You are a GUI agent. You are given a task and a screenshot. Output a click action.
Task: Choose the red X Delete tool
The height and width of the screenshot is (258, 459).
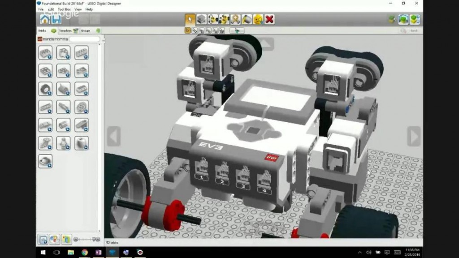tap(269, 20)
